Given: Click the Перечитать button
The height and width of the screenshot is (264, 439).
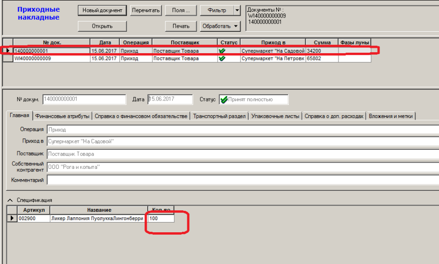Looking at the screenshot, I should click(146, 10).
